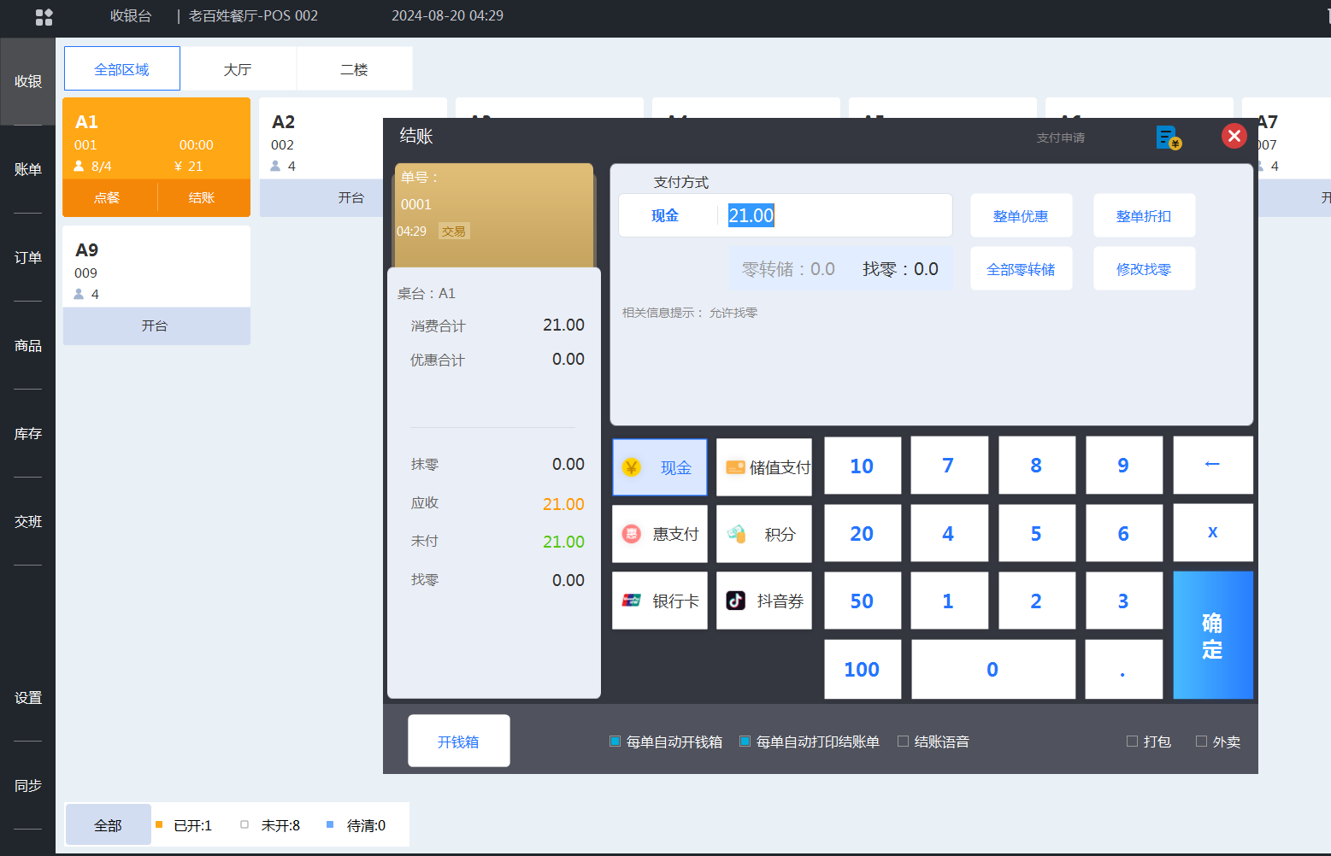Switch to 二楼 area tab
Screen dimensions: 1331x856
pos(354,68)
